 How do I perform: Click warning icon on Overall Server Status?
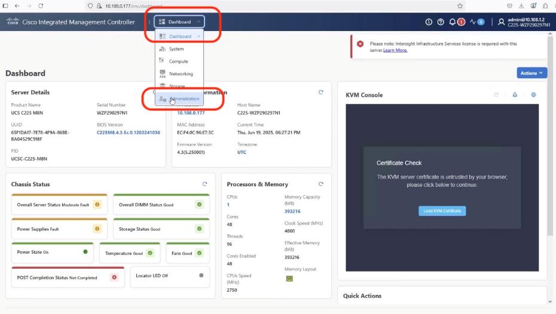point(97,205)
